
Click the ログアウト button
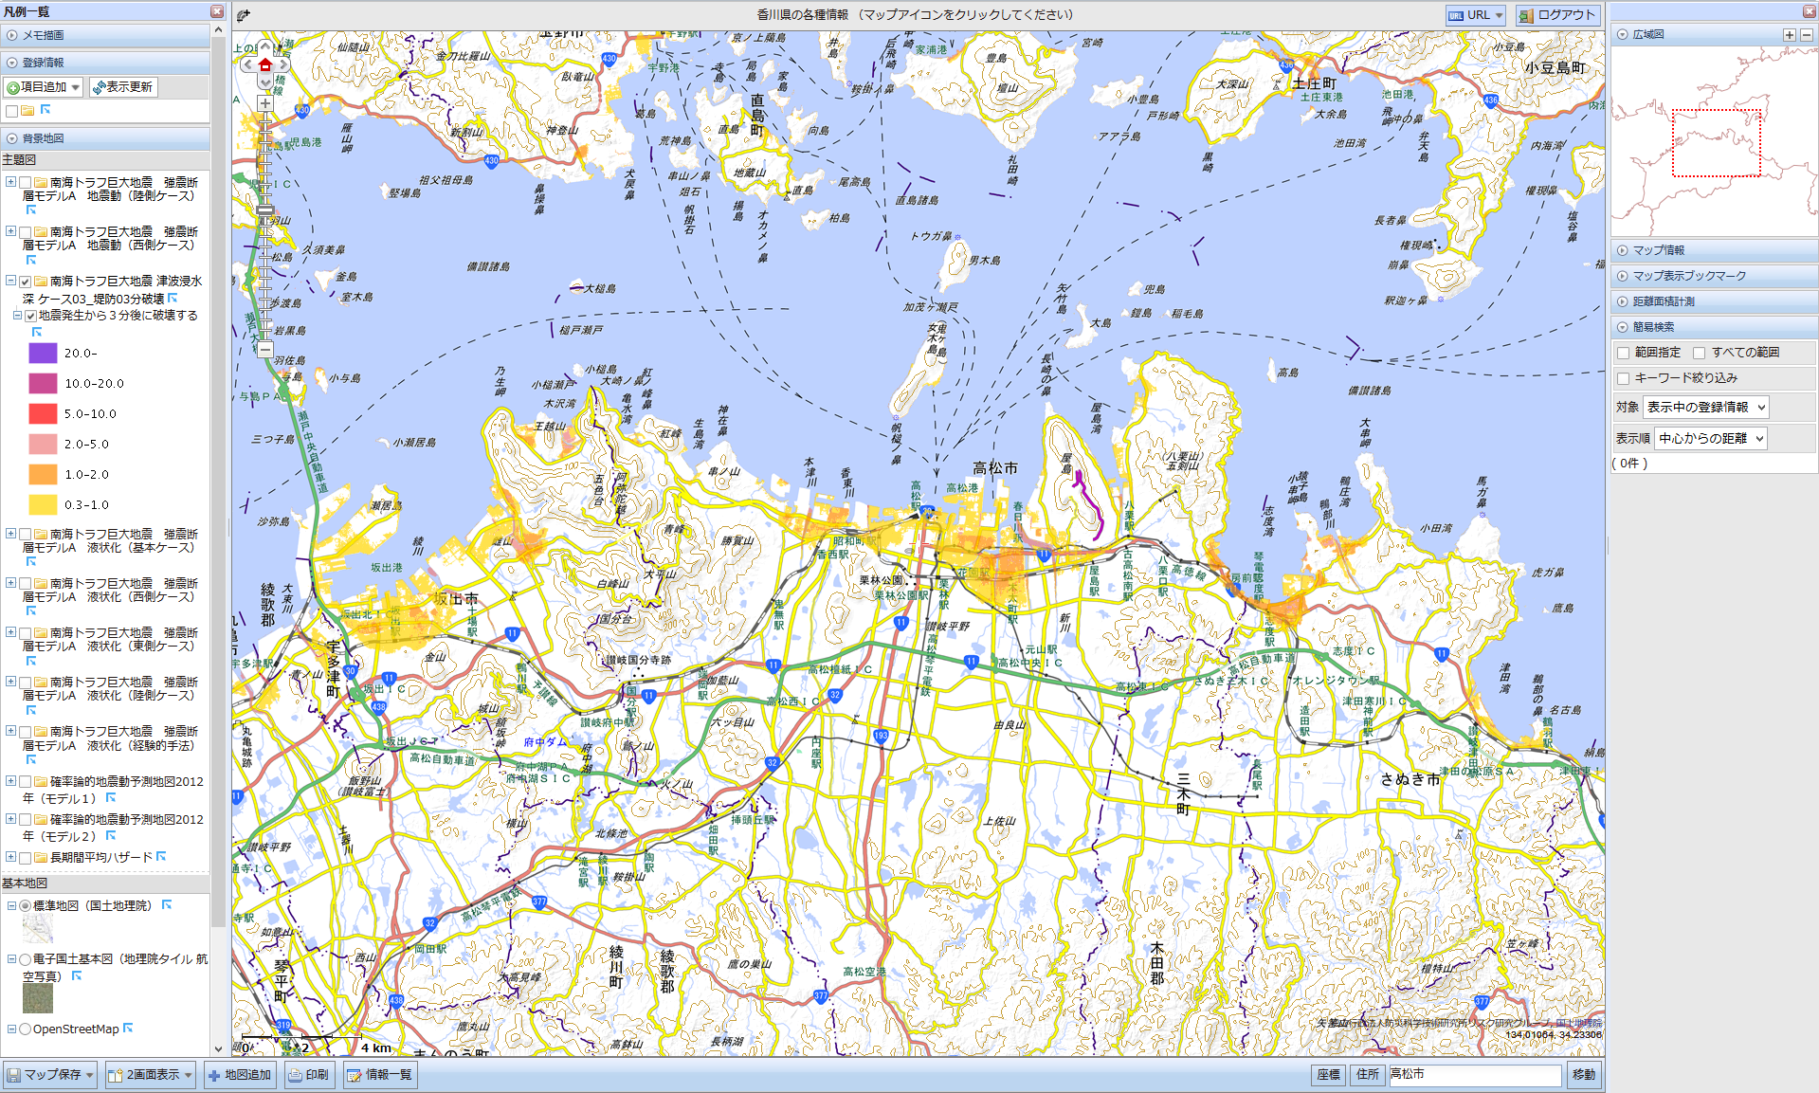click(x=1557, y=15)
